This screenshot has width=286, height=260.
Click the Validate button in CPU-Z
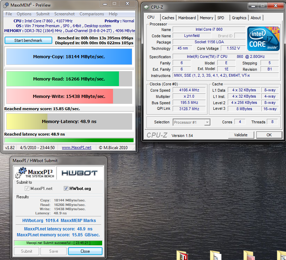[241, 135]
